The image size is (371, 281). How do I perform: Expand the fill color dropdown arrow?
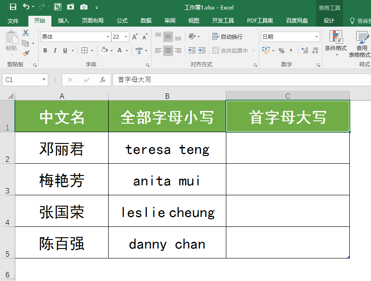(111, 51)
